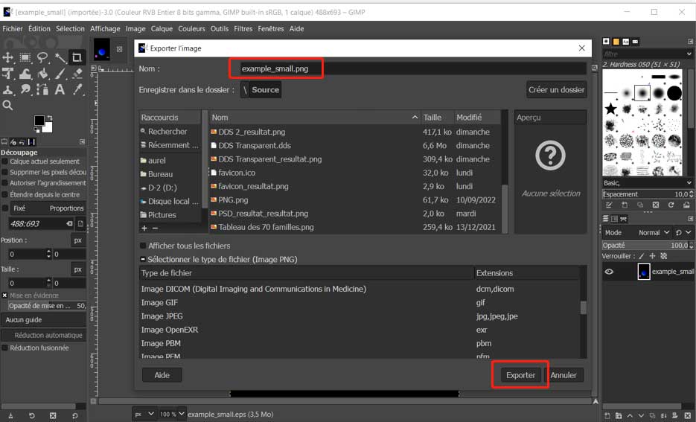The width and height of the screenshot is (696, 422).
Task: Open the Couleurs menu
Action: [x=191, y=29]
